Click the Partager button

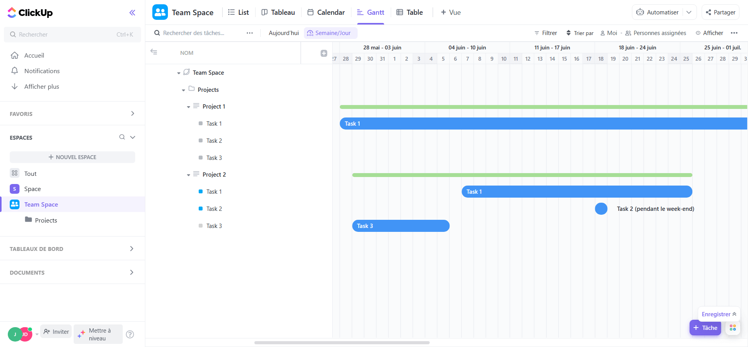pyautogui.click(x=720, y=12)
